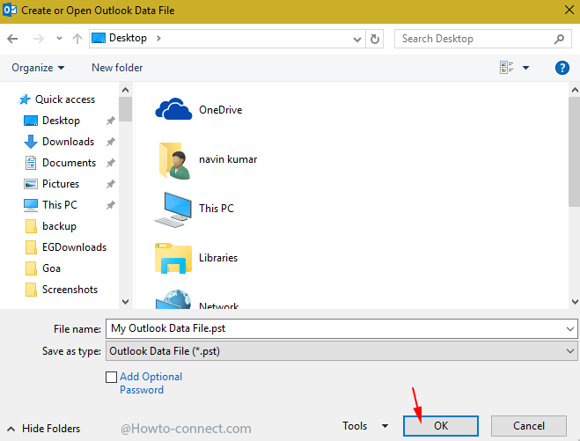The height and width of the screenshot is (441, 580).
Task: Click Documents page icon in sidebar
Action: pyautogui.click(x=30, y=163)
